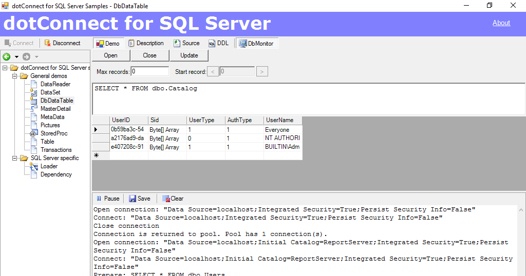Click the AuthType column header
The height and width of the screenshot is (276, 526).
(x=245, y=120)
